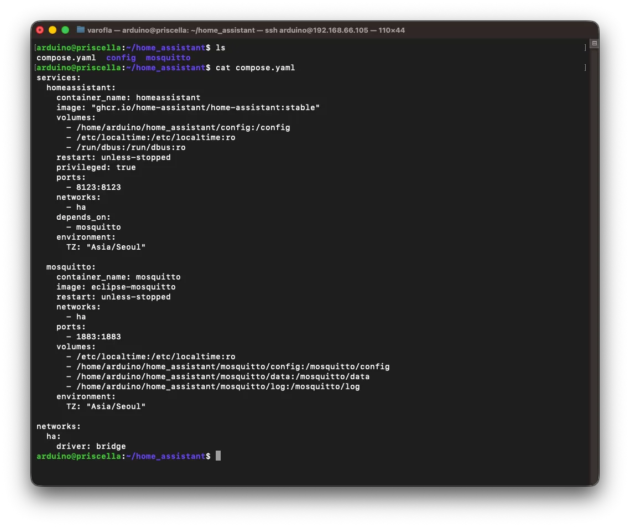Click the 'depends_on:' line
The height and width of the screenshot is (527, 630).
[83, 217]
